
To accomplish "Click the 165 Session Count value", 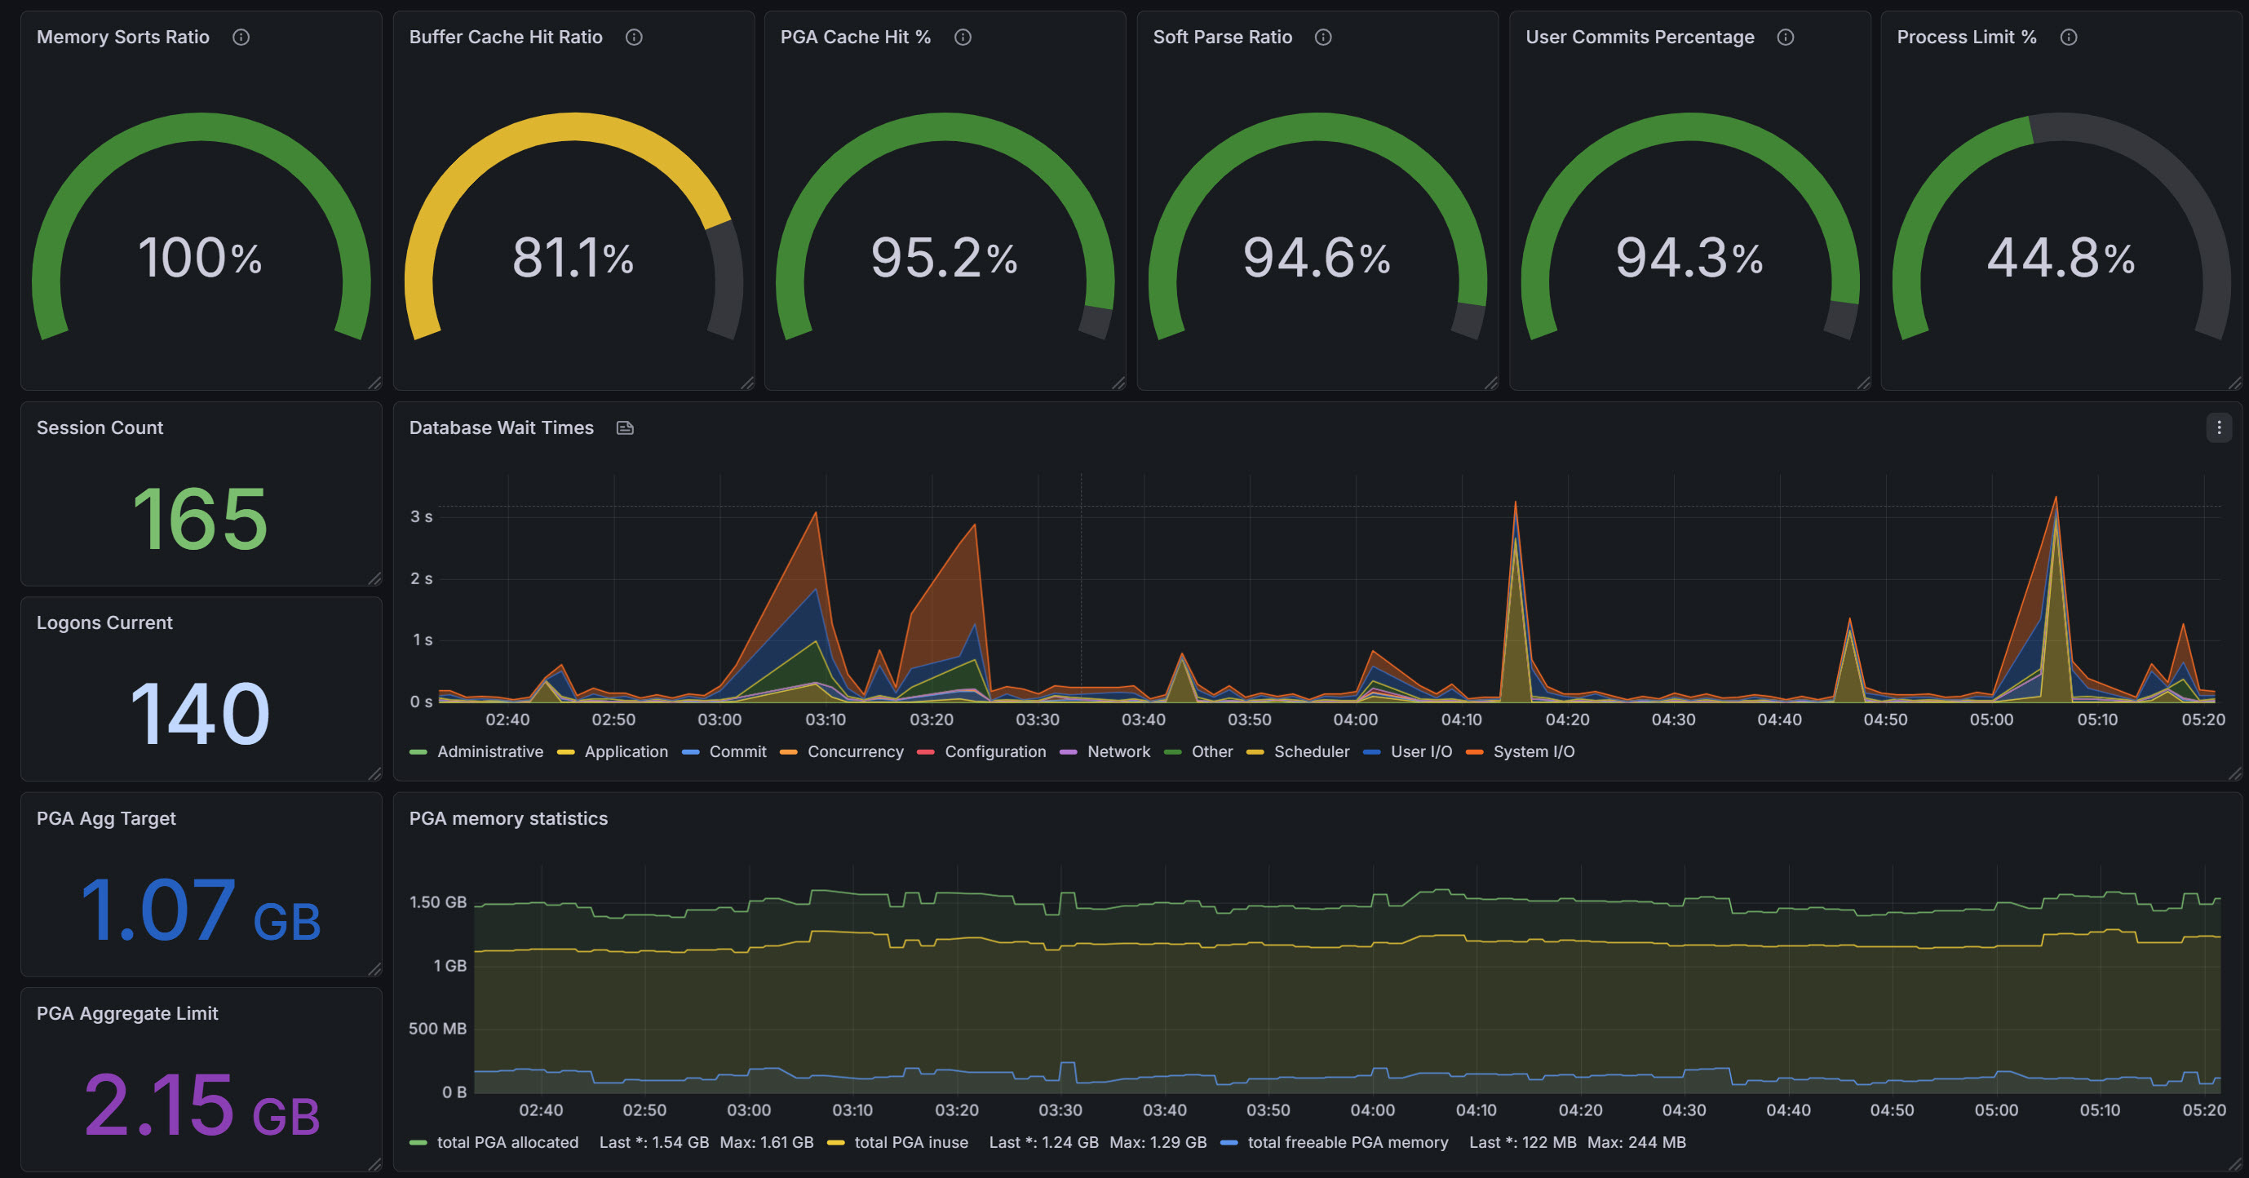I will tap(200, 519).
